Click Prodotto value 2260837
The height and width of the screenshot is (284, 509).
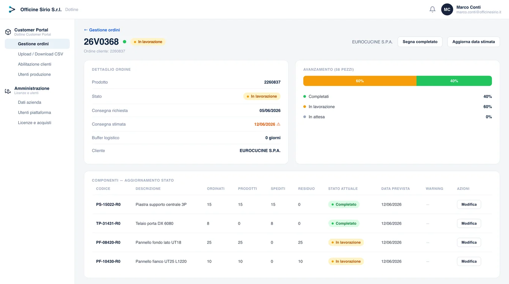coord(272,82)
